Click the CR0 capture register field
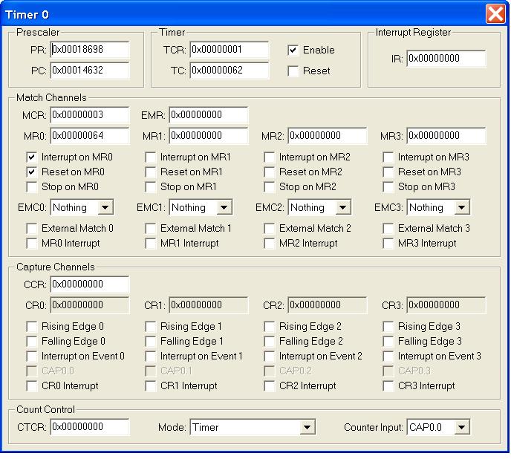Screen dimensions: 511x459 tap(90, 305)
